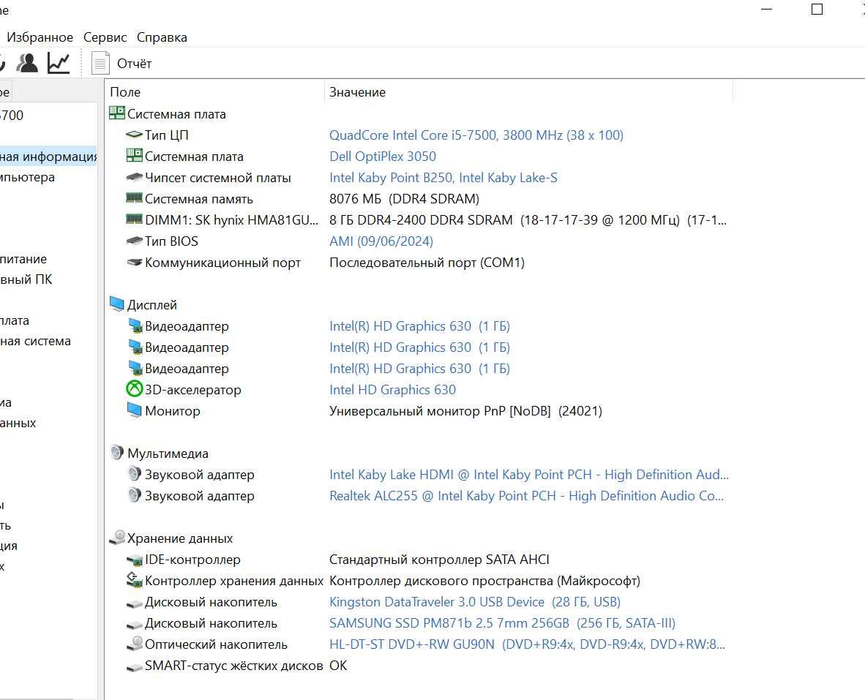Click the Коммуникационный порт icon
Viewport: 865px width, 700px height.
pyautogui.click(x=134, y=263)
